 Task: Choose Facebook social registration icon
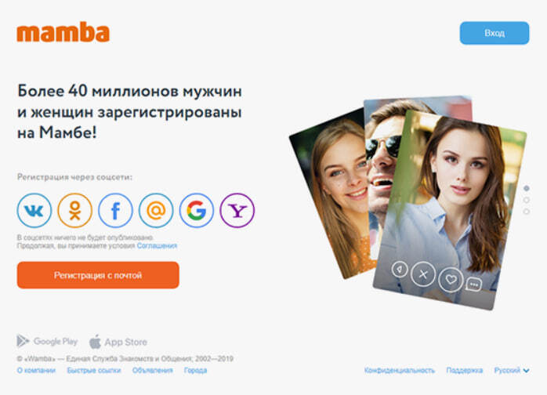pos(115,210)
